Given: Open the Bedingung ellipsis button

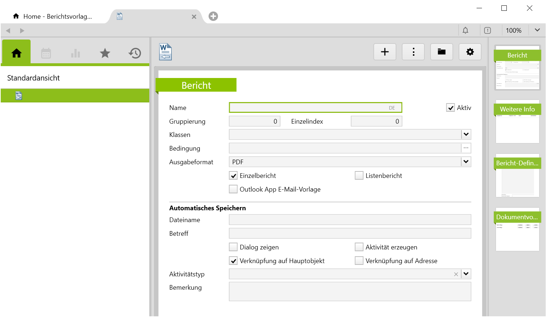Looking at the screenshot, I should (x=466, y=148).
